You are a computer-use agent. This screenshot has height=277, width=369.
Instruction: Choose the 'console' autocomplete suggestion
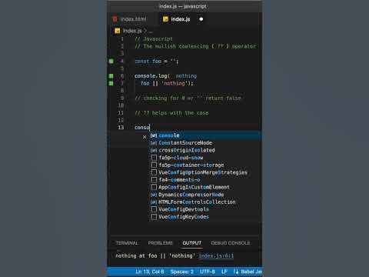click(205, 135)
